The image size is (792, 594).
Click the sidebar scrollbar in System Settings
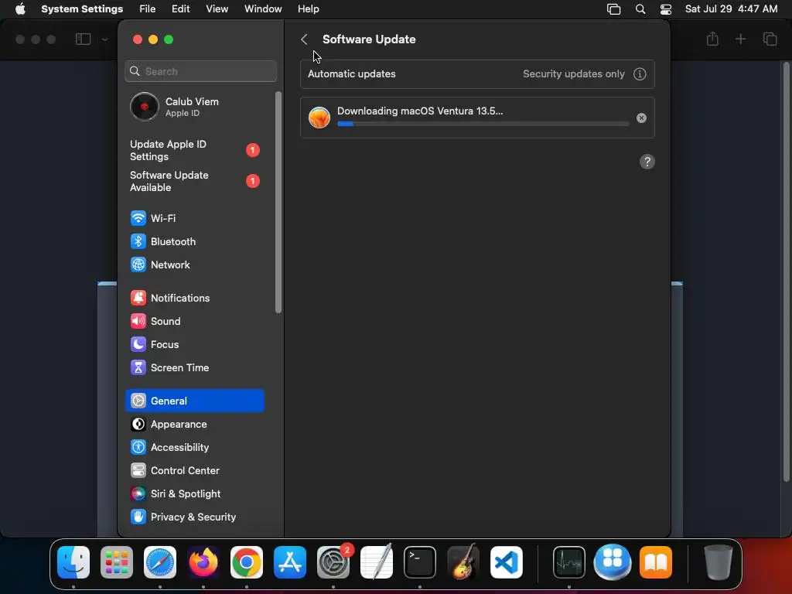coord(278,202)
